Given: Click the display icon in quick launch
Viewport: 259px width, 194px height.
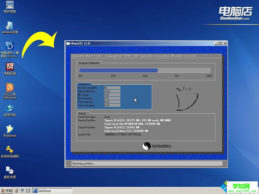Looking at the screenshot, I should [x=23, y=190].
